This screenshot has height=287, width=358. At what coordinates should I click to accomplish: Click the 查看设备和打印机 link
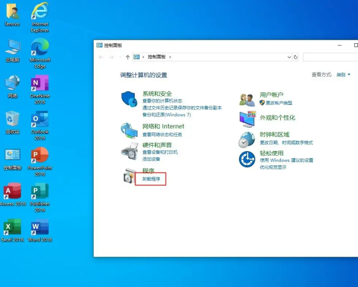coord(160,152)
